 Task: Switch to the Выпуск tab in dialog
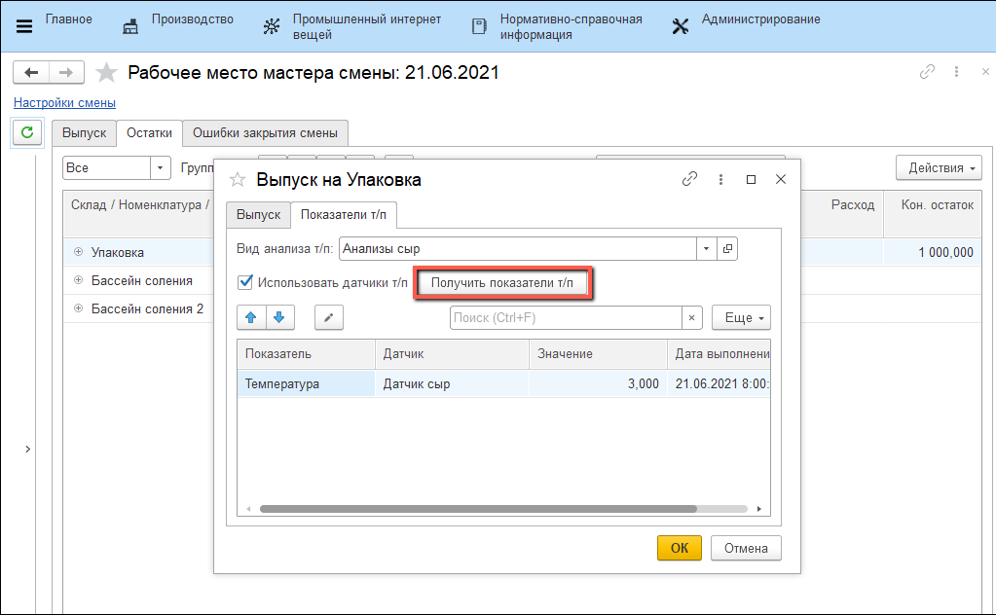(x=258, y=214)
